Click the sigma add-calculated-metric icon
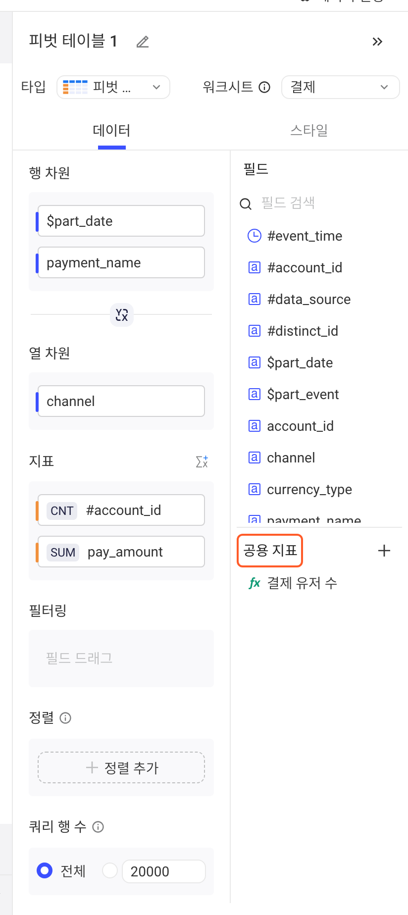Screen dimensions: 408x915 click(x=202, y=461)
